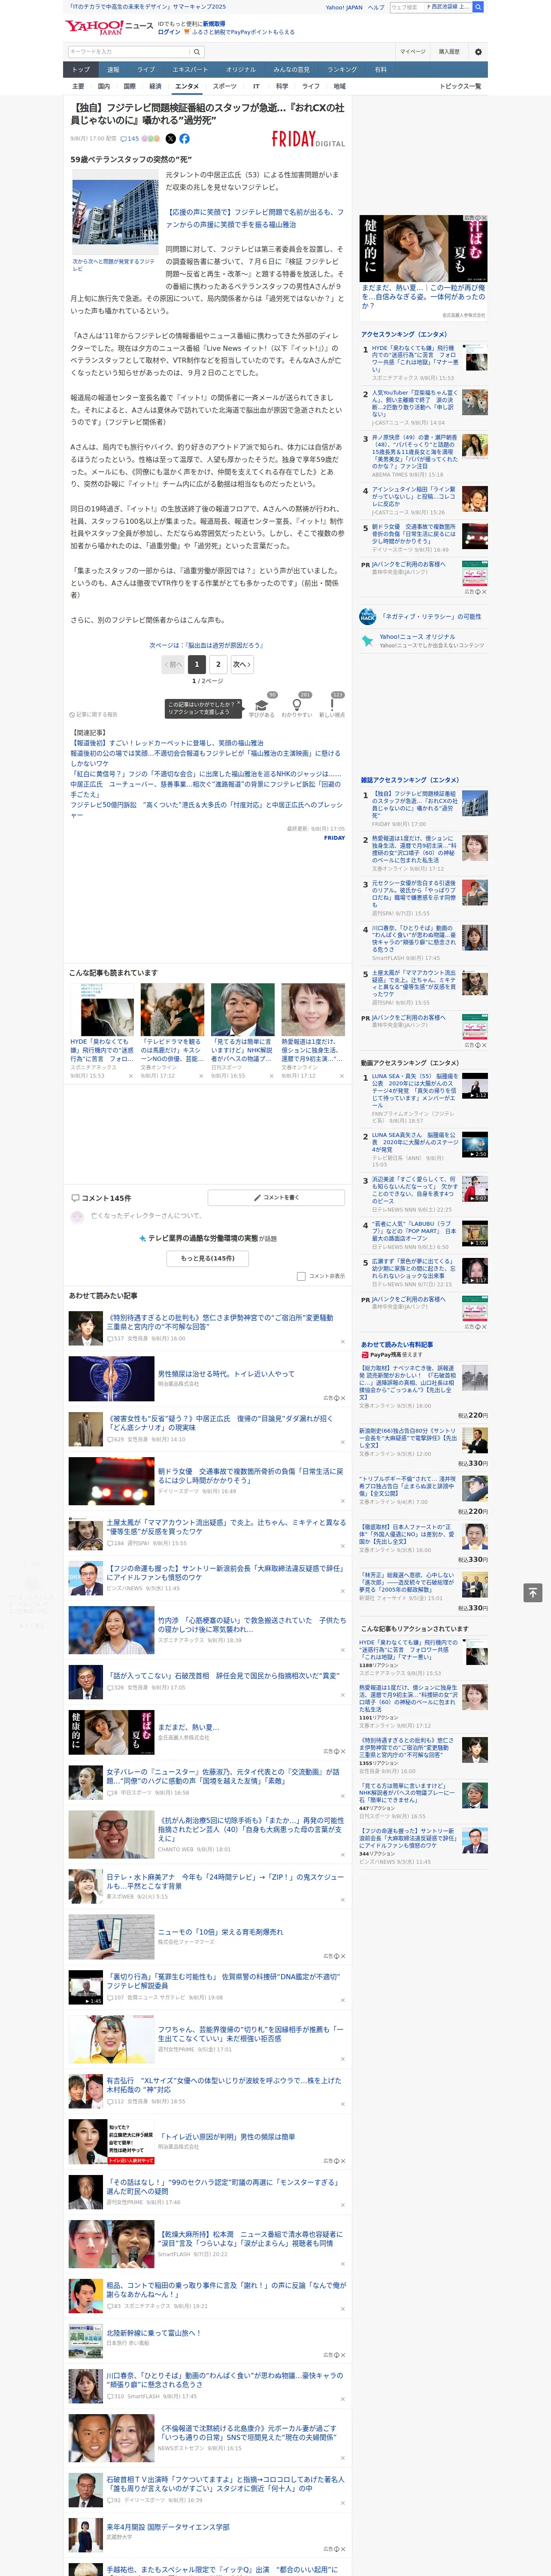Open the ランキング tab
The height and width of the screenshot is (2576, 551).
point(342,70)
